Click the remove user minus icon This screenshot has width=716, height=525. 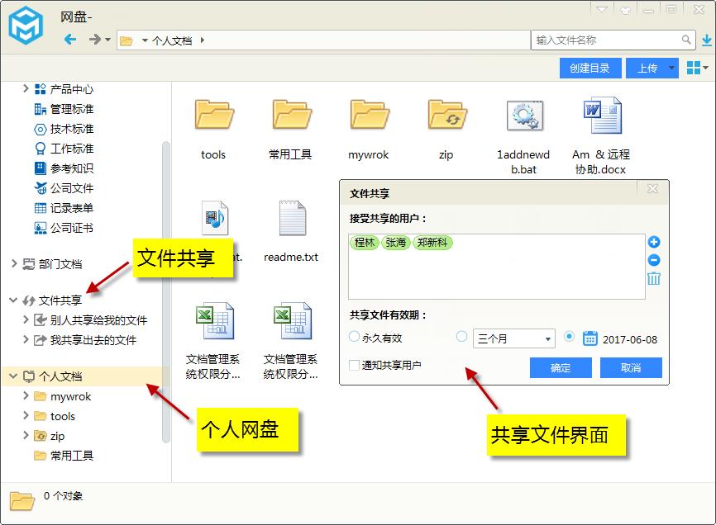tap(654, 260)
